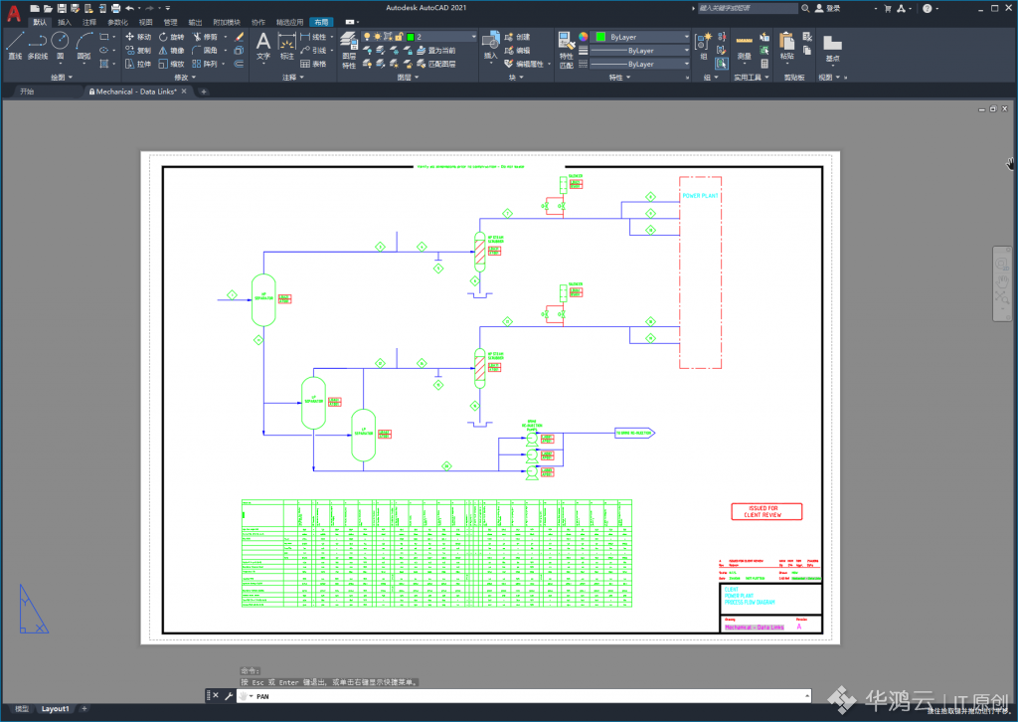Click the Undo arrow in quick access toolbar

click(130, 8)
